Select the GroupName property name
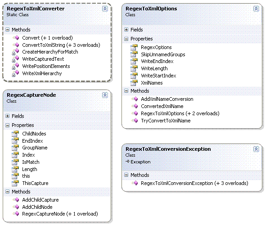Viewport: 270px width, 225px height. pos(35,148)
